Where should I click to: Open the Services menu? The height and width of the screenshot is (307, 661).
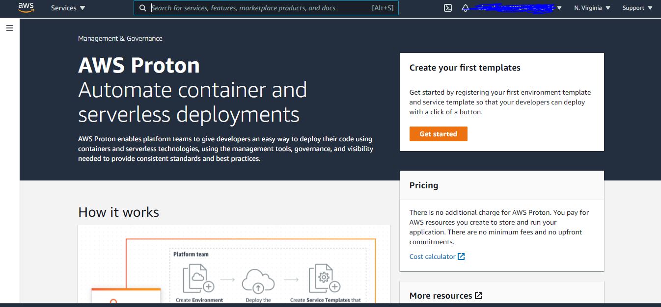67,8
